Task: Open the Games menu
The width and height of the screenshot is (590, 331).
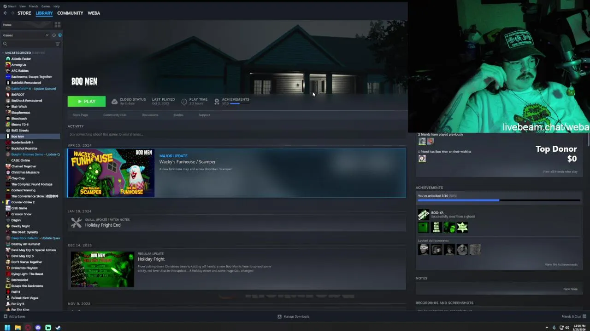Action: (46, 6)
